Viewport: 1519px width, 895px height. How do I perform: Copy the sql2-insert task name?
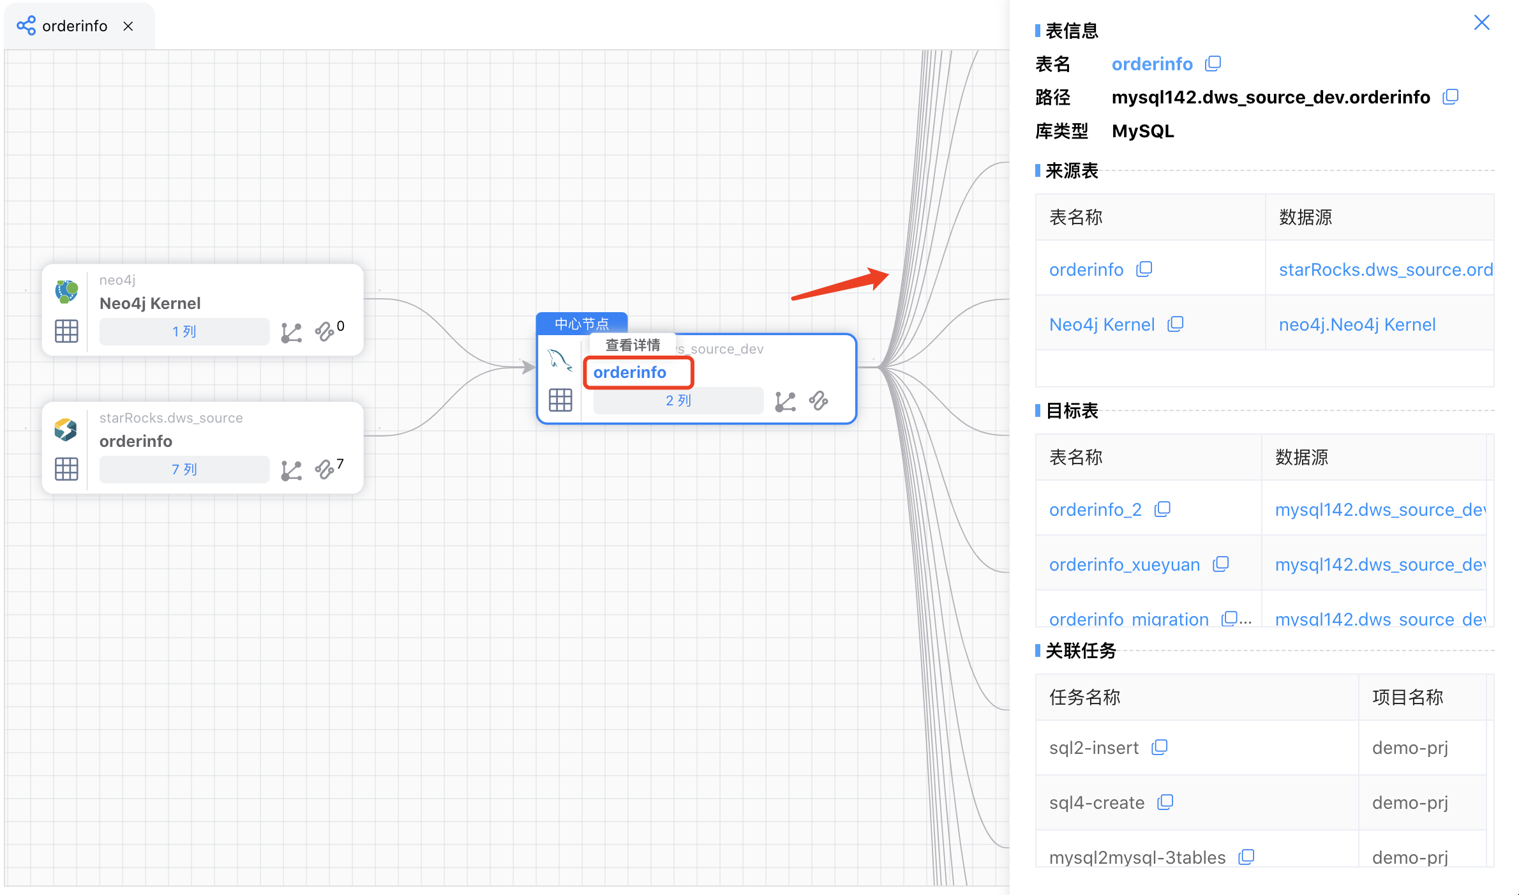(1160, 747)
